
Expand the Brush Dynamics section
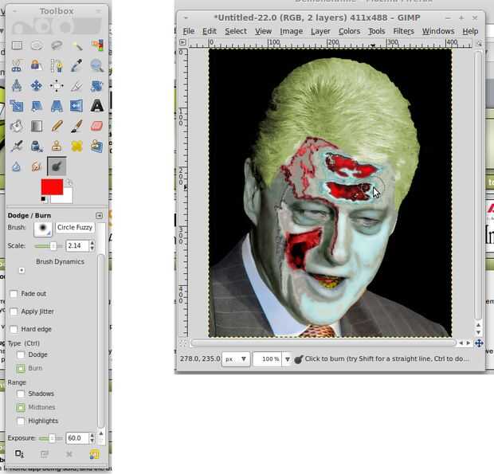(22, 271)
